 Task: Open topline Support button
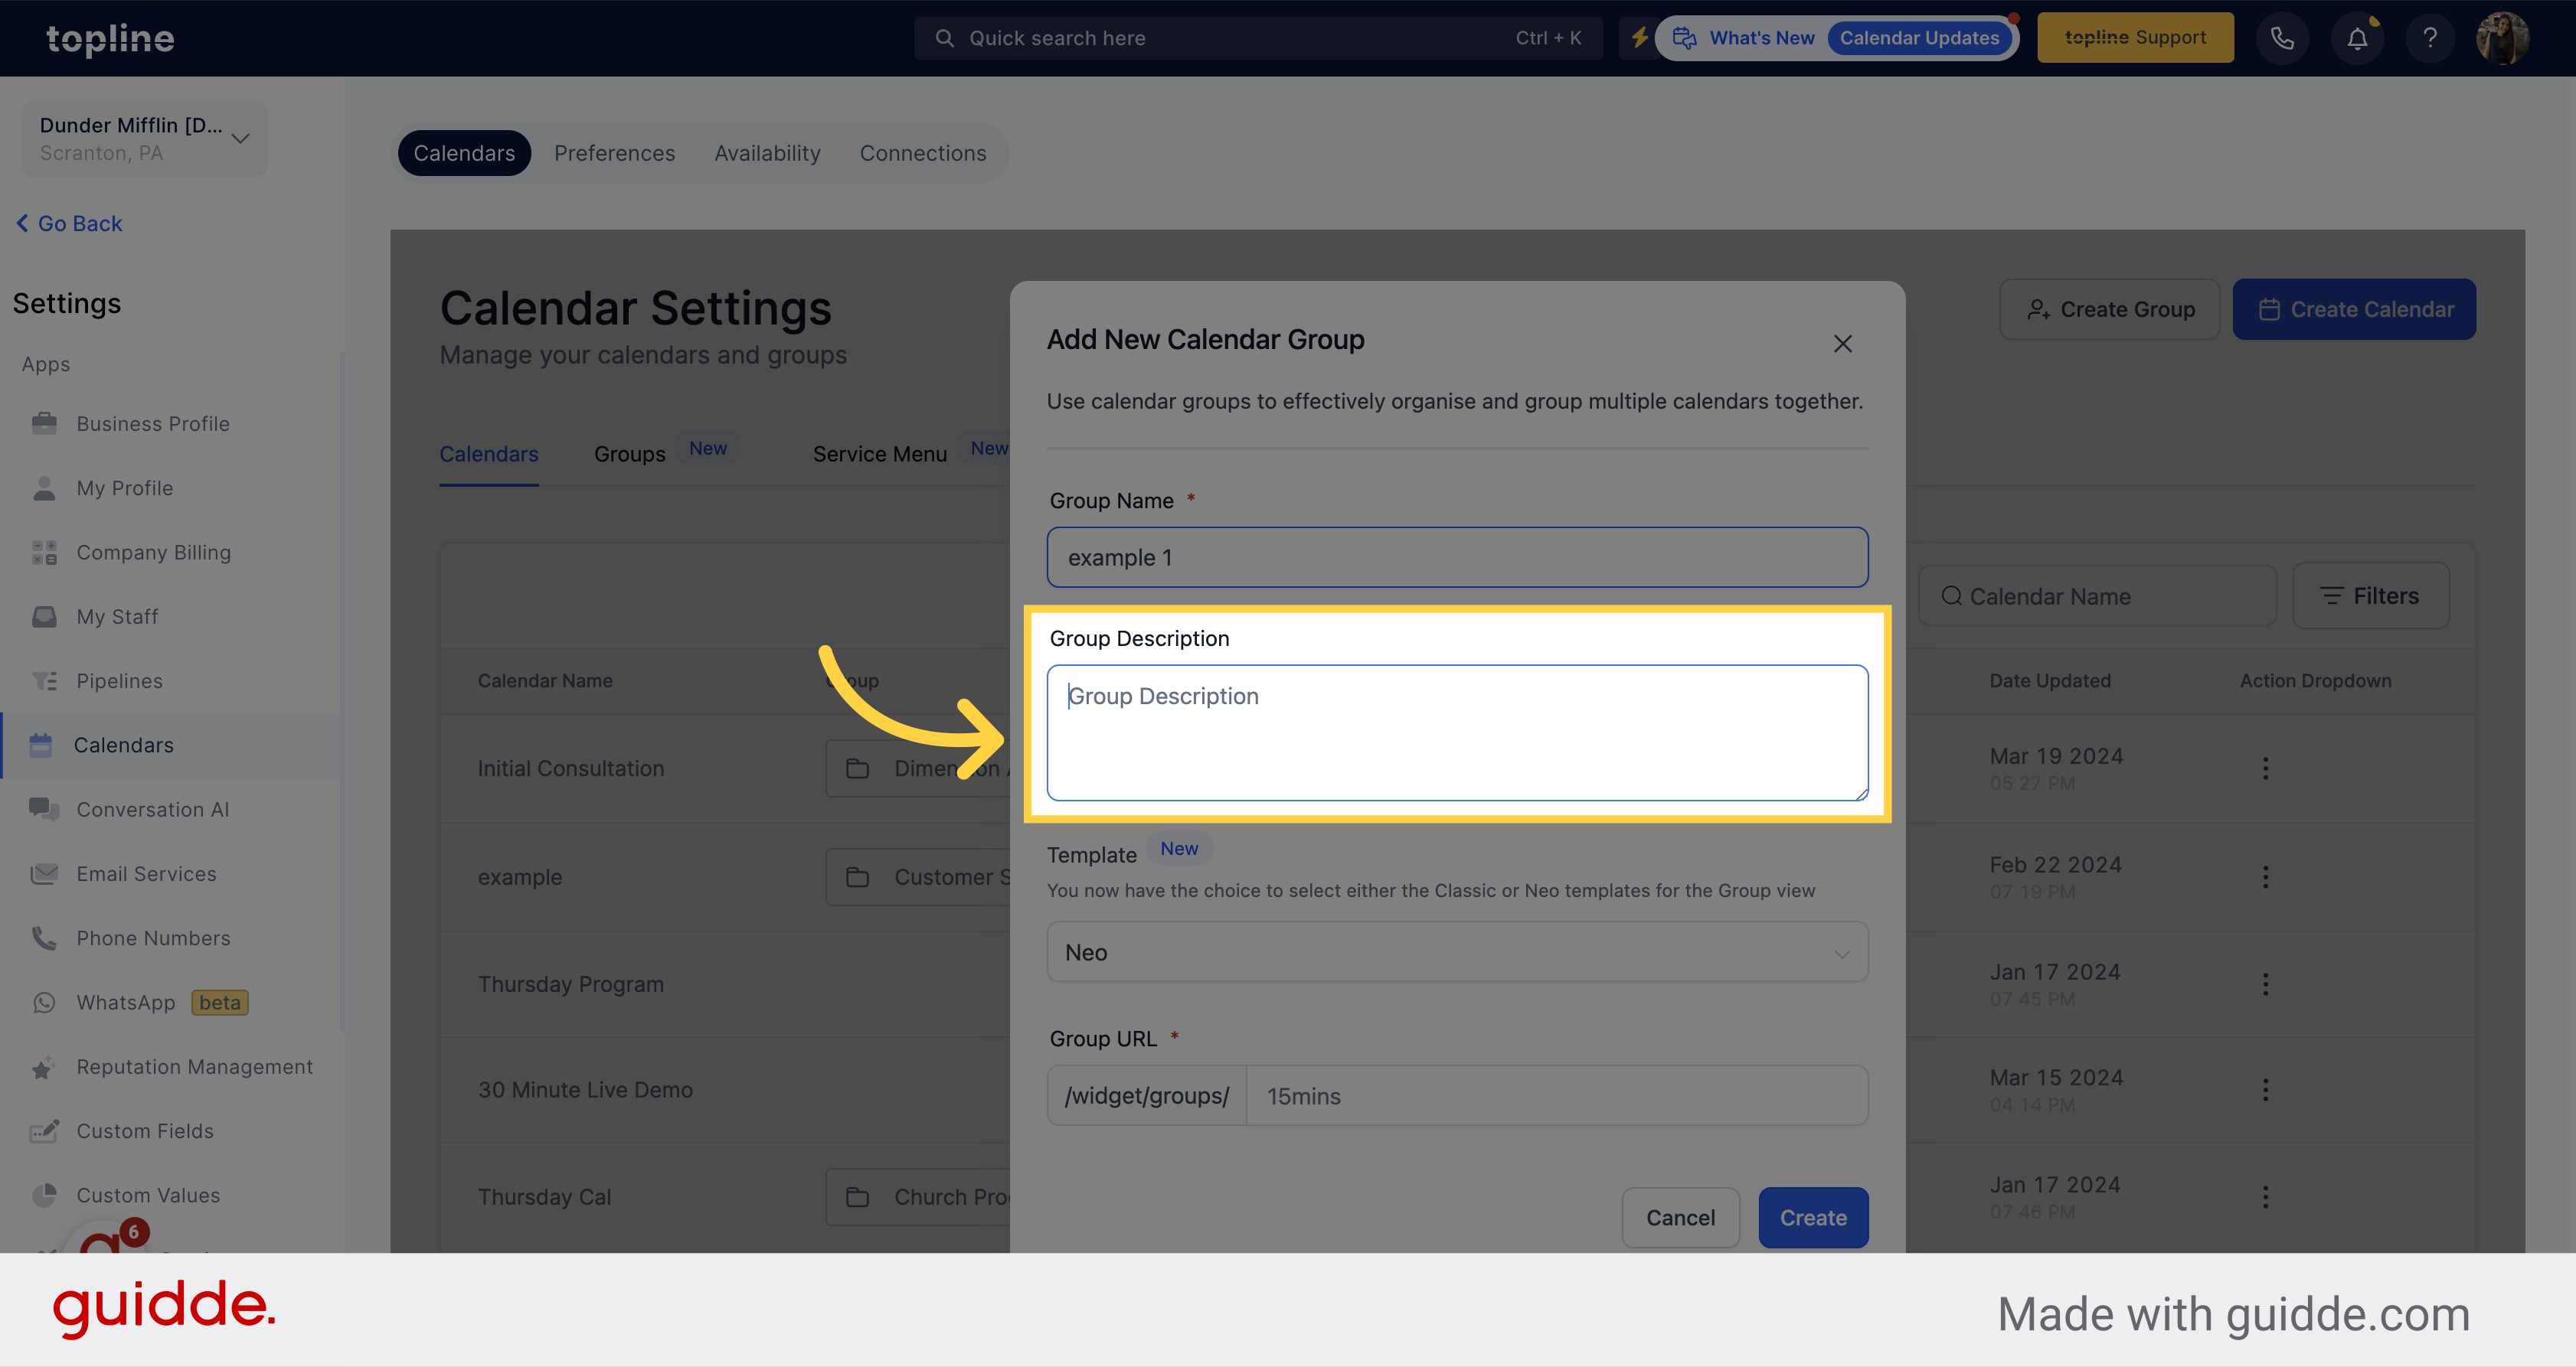[2135, 38]
